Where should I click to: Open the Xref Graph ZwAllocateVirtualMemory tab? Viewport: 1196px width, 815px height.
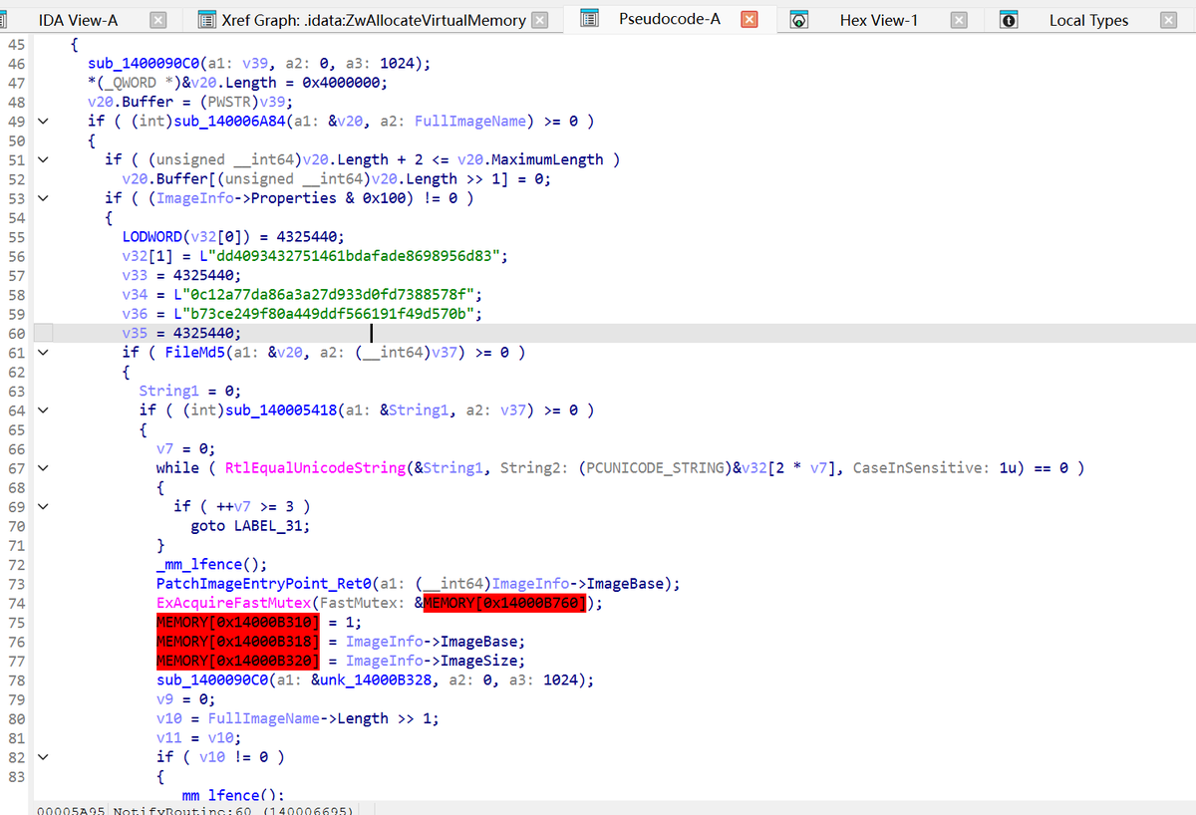374,20
